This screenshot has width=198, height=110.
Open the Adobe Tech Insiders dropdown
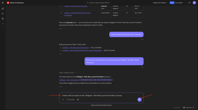click(160, 3)
